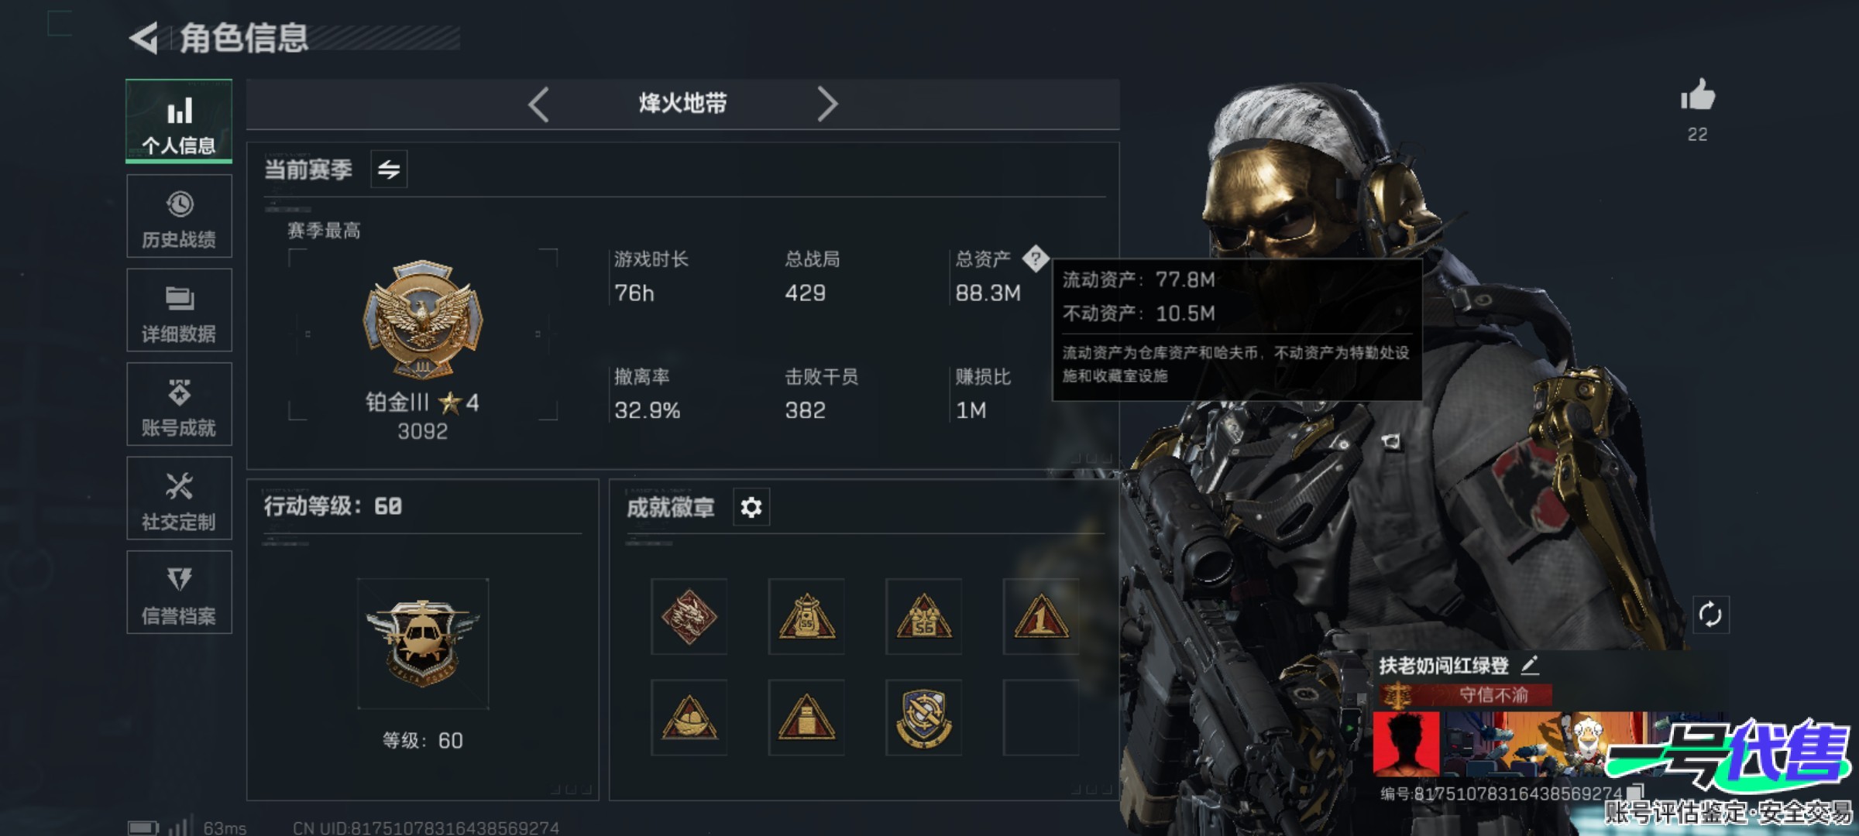Click the 铂金III rank medal
The width and height of the screenshot is (1859, 836).
coord(423,319)
